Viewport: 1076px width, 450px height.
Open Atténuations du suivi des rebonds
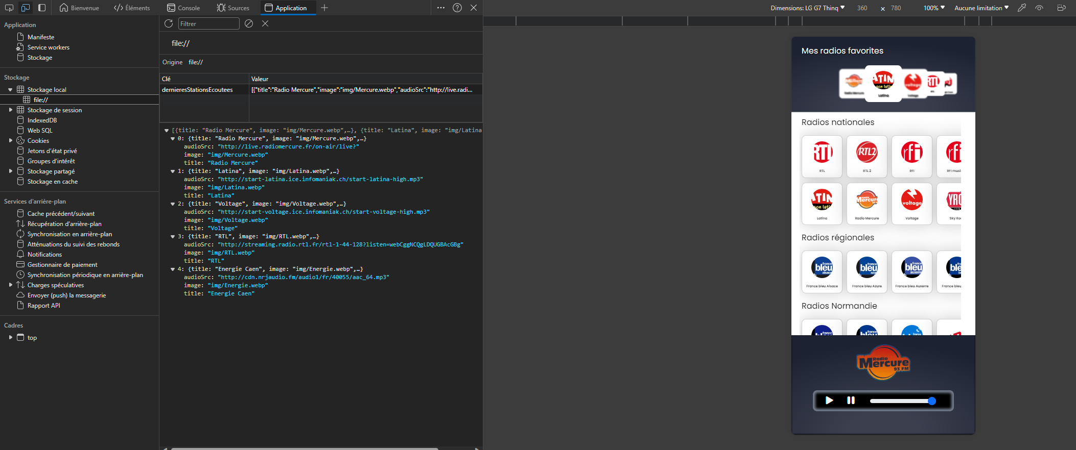tap(74, 244)
